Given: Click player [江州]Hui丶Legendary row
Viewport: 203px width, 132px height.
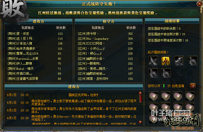Looking at the screenshot, I should [105, 39].
